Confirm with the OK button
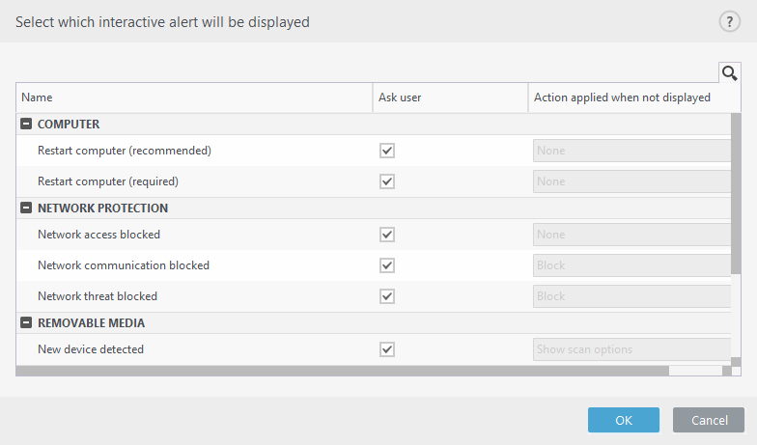Viewport: 757px width, 445px height. [x=624, y=420]
